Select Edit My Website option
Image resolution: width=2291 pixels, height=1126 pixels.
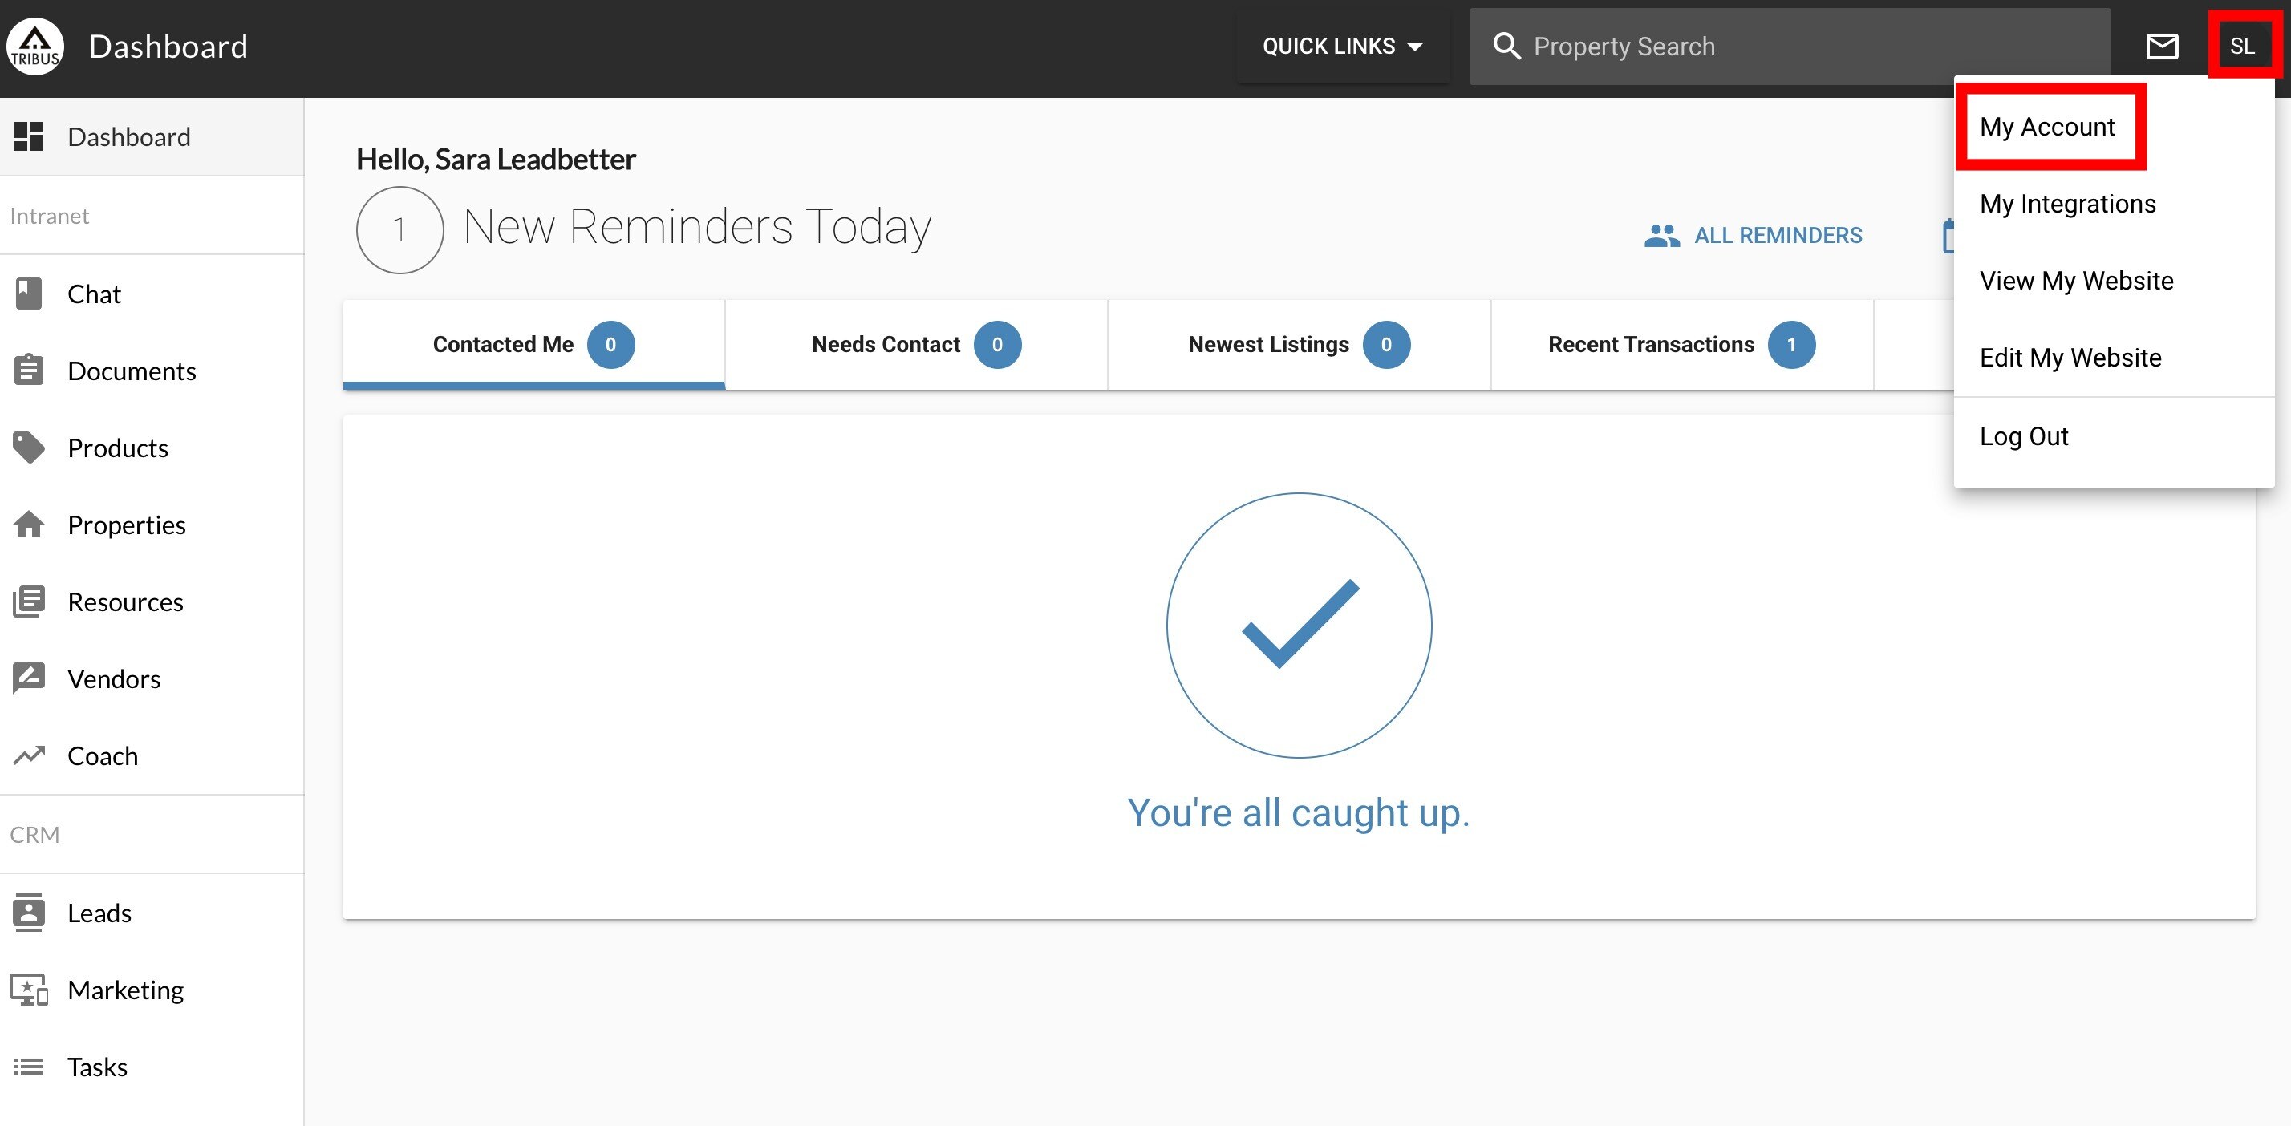click(2112, 357)
